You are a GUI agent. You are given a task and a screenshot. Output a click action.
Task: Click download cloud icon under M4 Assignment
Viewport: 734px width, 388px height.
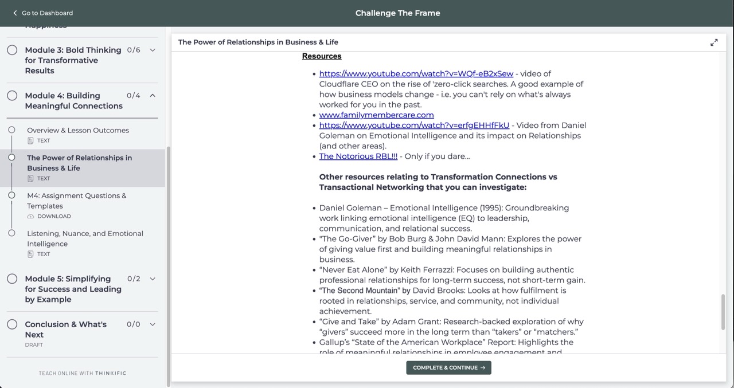(30, 216)
